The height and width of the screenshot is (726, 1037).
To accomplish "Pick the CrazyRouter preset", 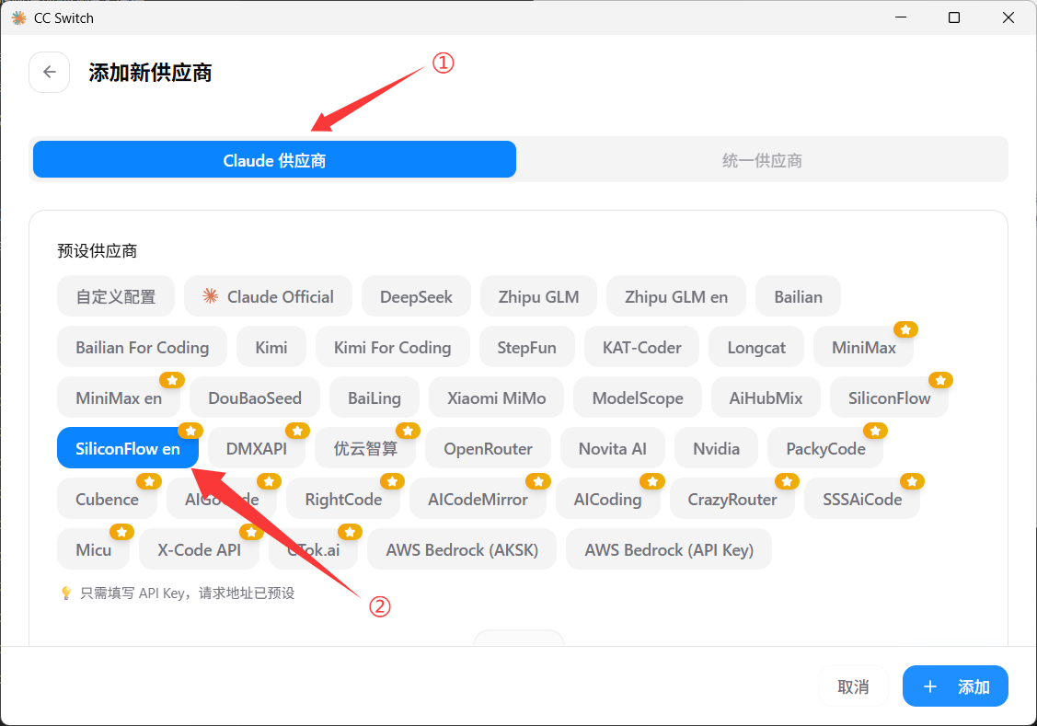I will 732,499.
